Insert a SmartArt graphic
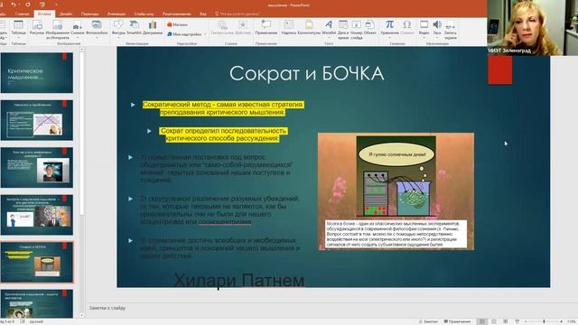The width and height of the screenshot is (578, 325). coord(135,28)
